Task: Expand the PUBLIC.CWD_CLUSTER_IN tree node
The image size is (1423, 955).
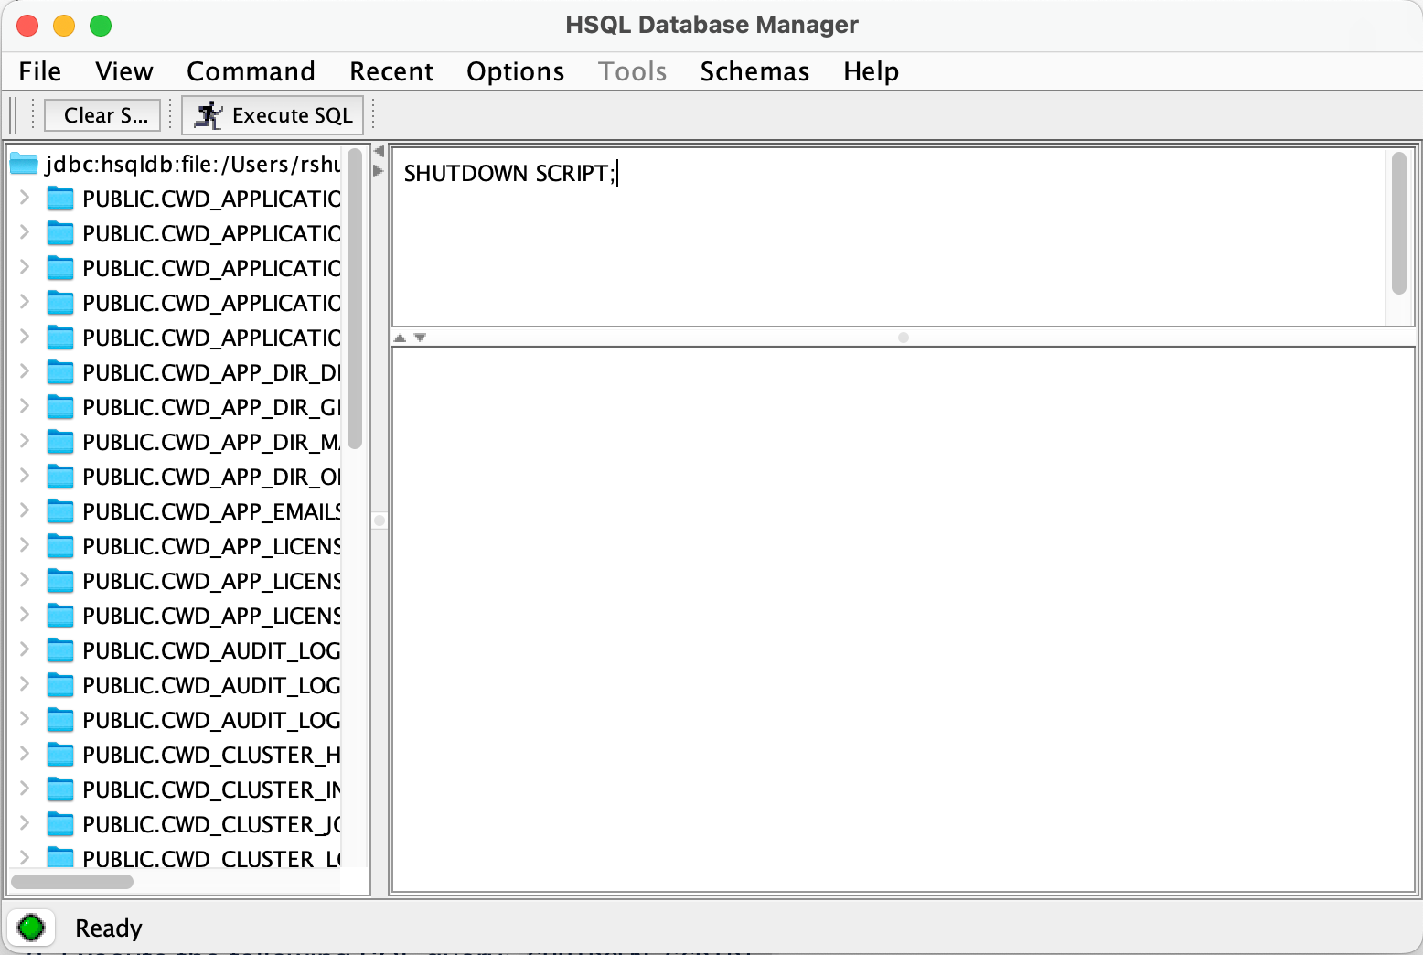Action: tap(25, 789)
